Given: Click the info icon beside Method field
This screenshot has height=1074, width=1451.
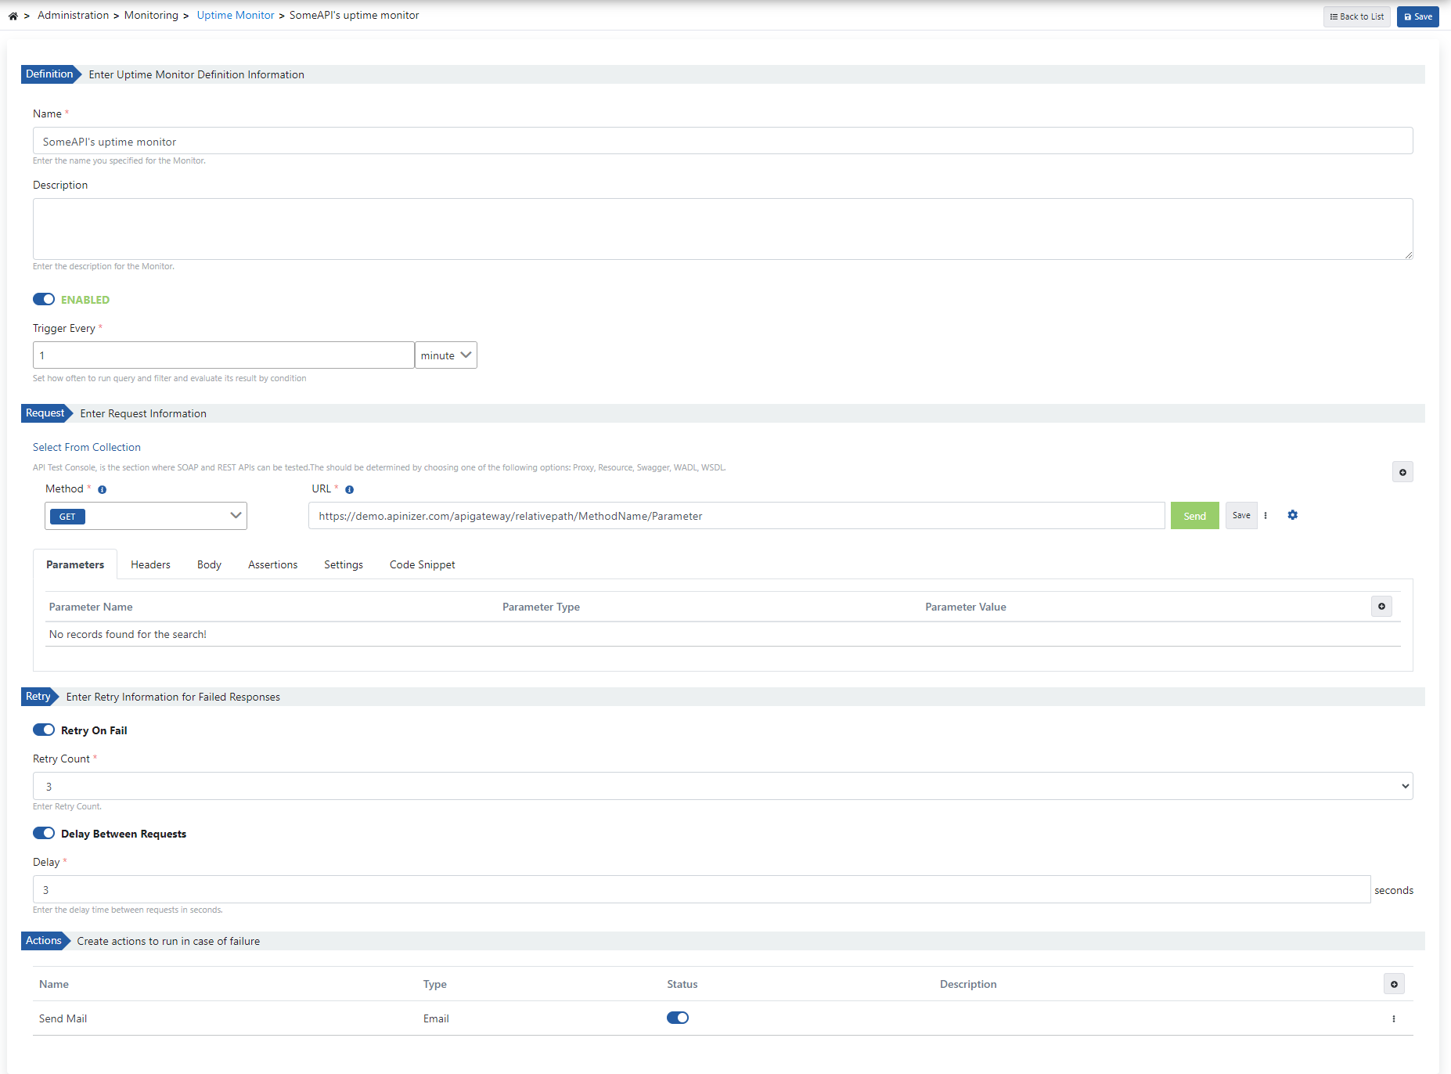Looking at the screenshot, I should point(102,489).
